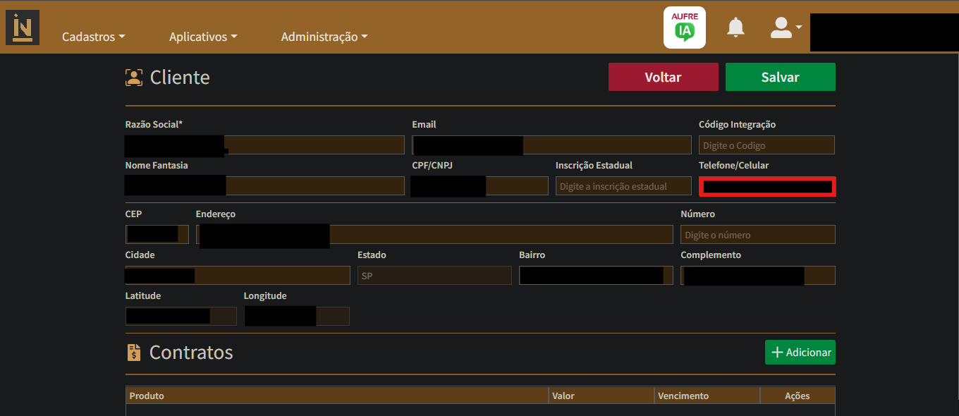Expand the Cadastros dropdown menu

(x=93, y=37)
